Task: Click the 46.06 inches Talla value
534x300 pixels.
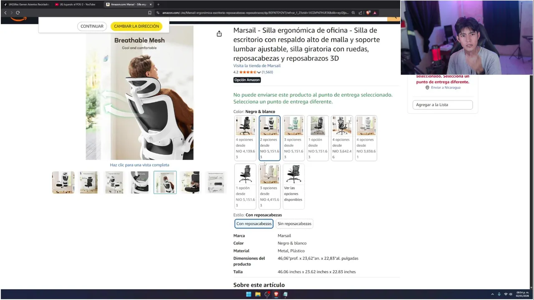Action: [x=317, y=272]
